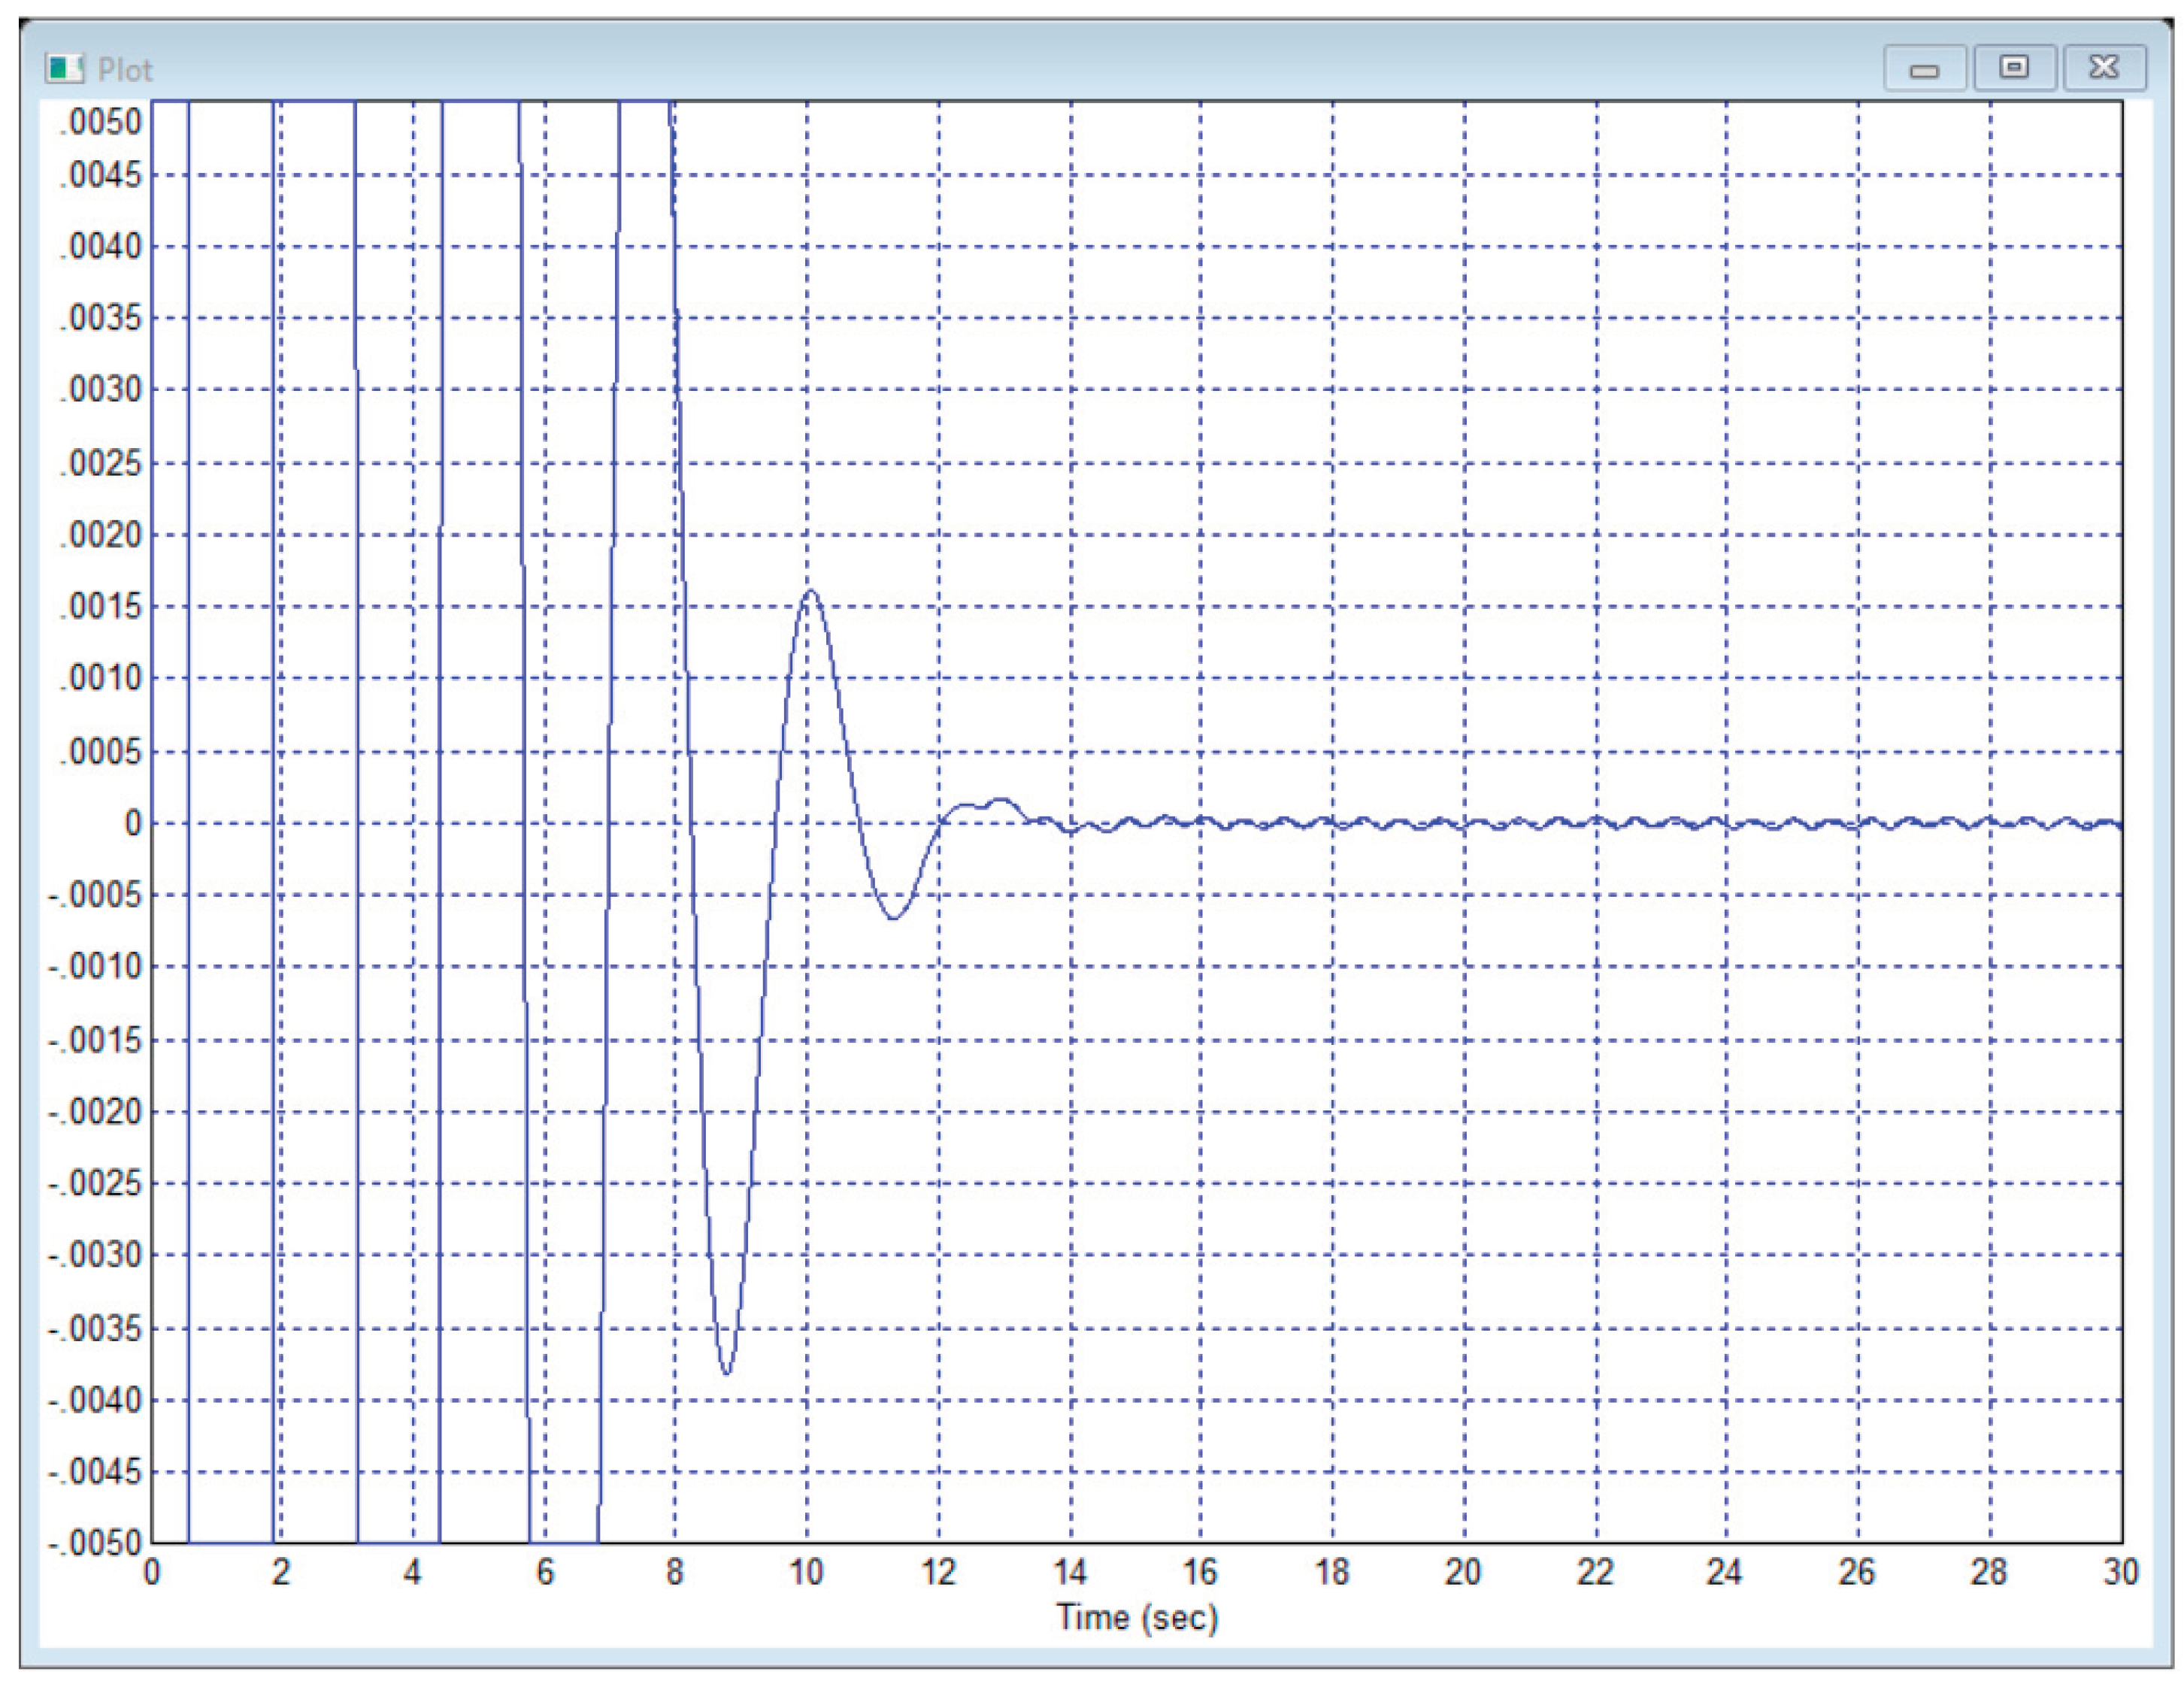Click the '-.0050' y-axis label
The height and width of the screenshot is (1687, 2184).
[96, 1543]
